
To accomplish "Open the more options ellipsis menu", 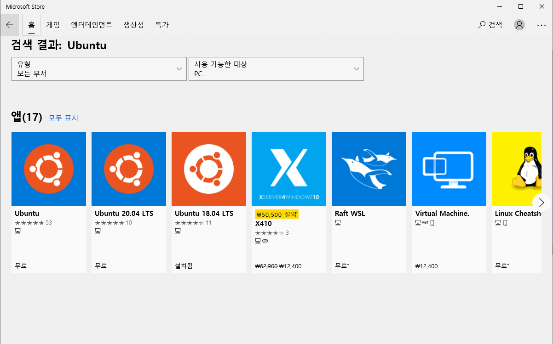I will [541, 25].
